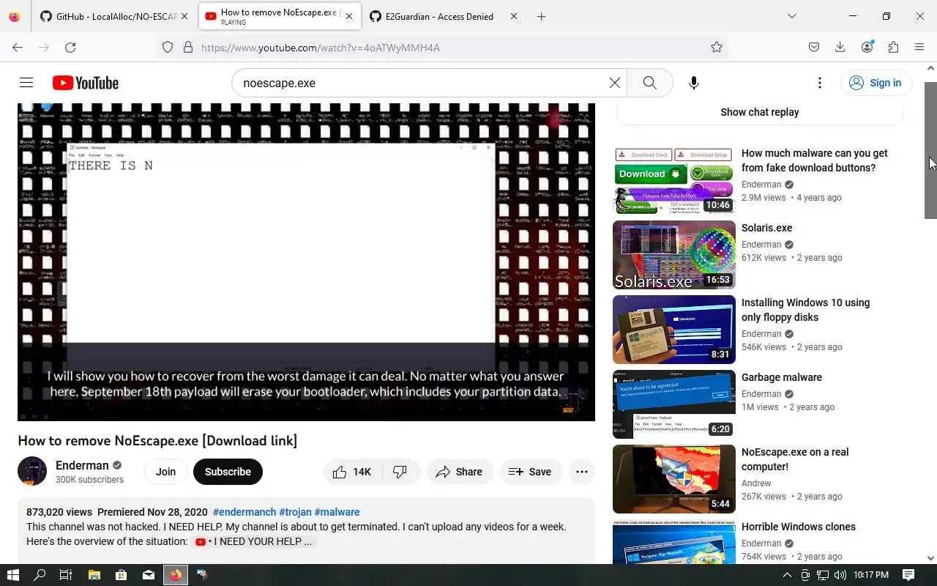Close the GitHub tab
The height and width of the screenshot is (586, 937).
point(184,17)
